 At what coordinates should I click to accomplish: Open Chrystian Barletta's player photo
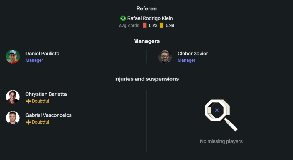13,97
